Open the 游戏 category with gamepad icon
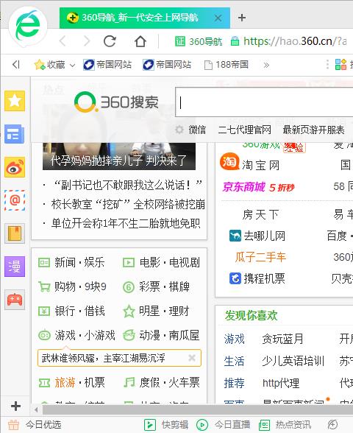353x433 pixels. click(x=65, y=335)
